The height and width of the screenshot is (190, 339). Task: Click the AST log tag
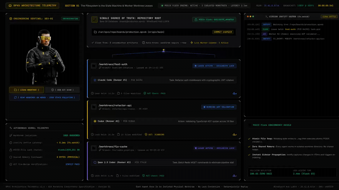click(264, 34)
